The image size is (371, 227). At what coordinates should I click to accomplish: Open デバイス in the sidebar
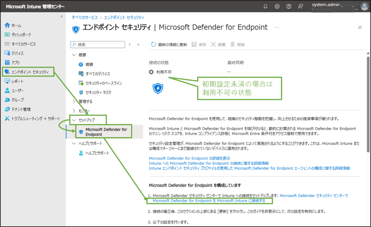point(14,53)
